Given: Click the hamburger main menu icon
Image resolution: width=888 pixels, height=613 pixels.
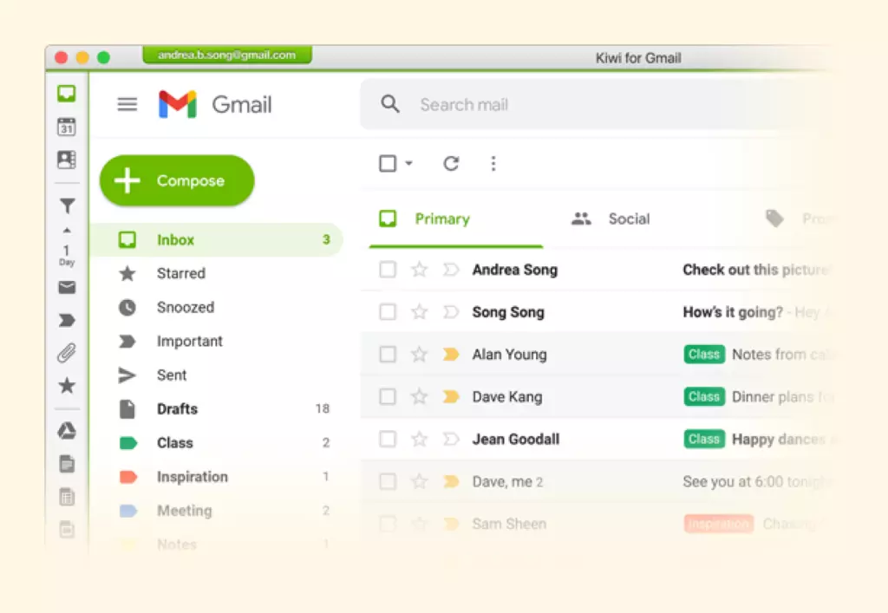Looking at the screenshot, I should point(127,104).
